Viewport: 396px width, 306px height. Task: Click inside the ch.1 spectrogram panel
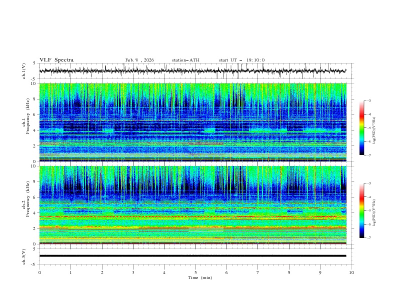(193, 122)
